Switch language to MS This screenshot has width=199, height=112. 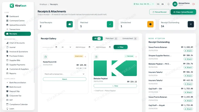click(x=158, y=4)
